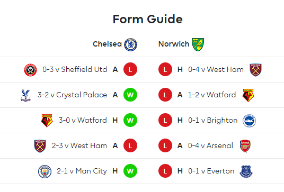This screenshot has height=192, width=284.
Task: Open 0-1 v Brighton match result
Action: [x=212, y=120]
